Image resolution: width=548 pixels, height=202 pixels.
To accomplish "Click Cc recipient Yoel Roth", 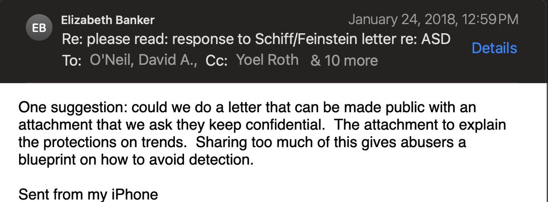I will tap(268, 60).
